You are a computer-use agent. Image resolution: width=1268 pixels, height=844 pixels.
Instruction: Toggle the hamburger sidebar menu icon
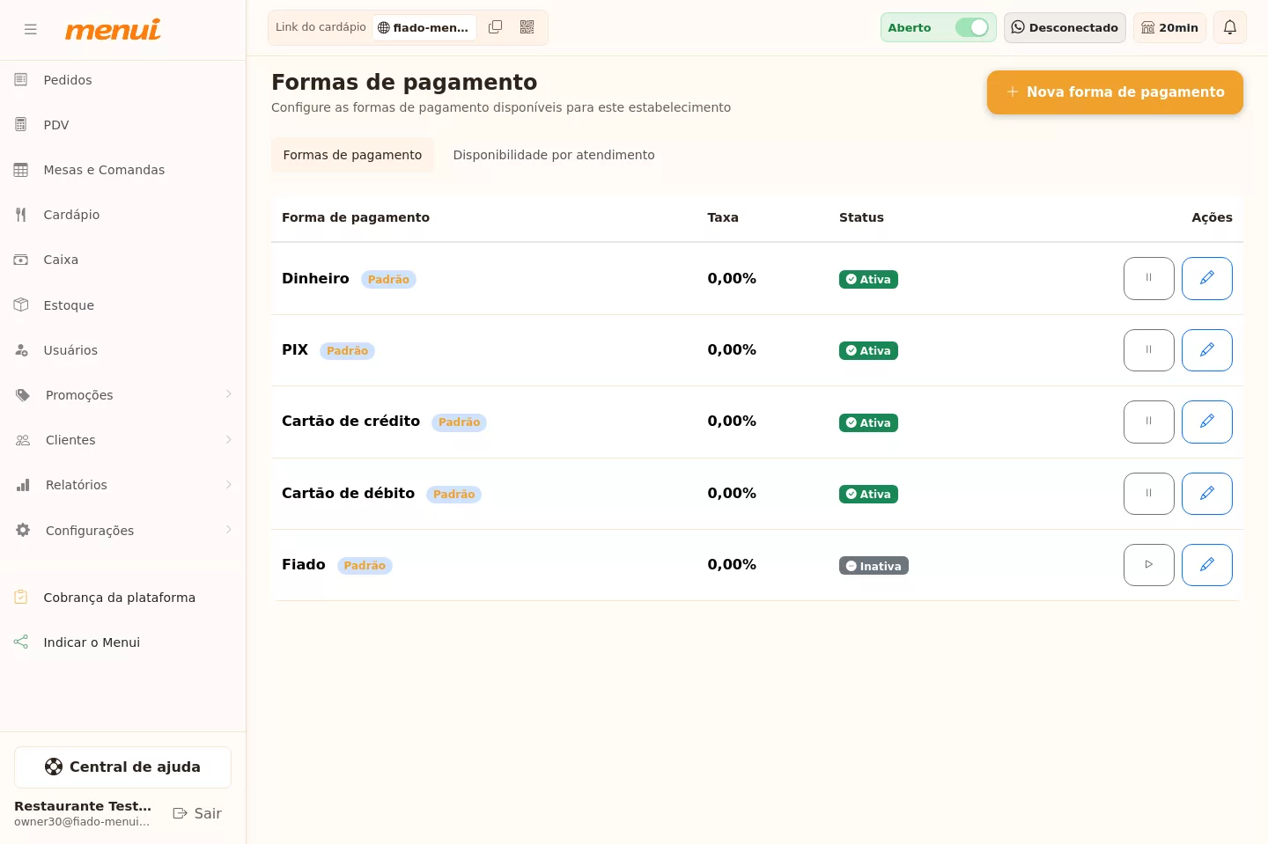click(x=31, y=29)
